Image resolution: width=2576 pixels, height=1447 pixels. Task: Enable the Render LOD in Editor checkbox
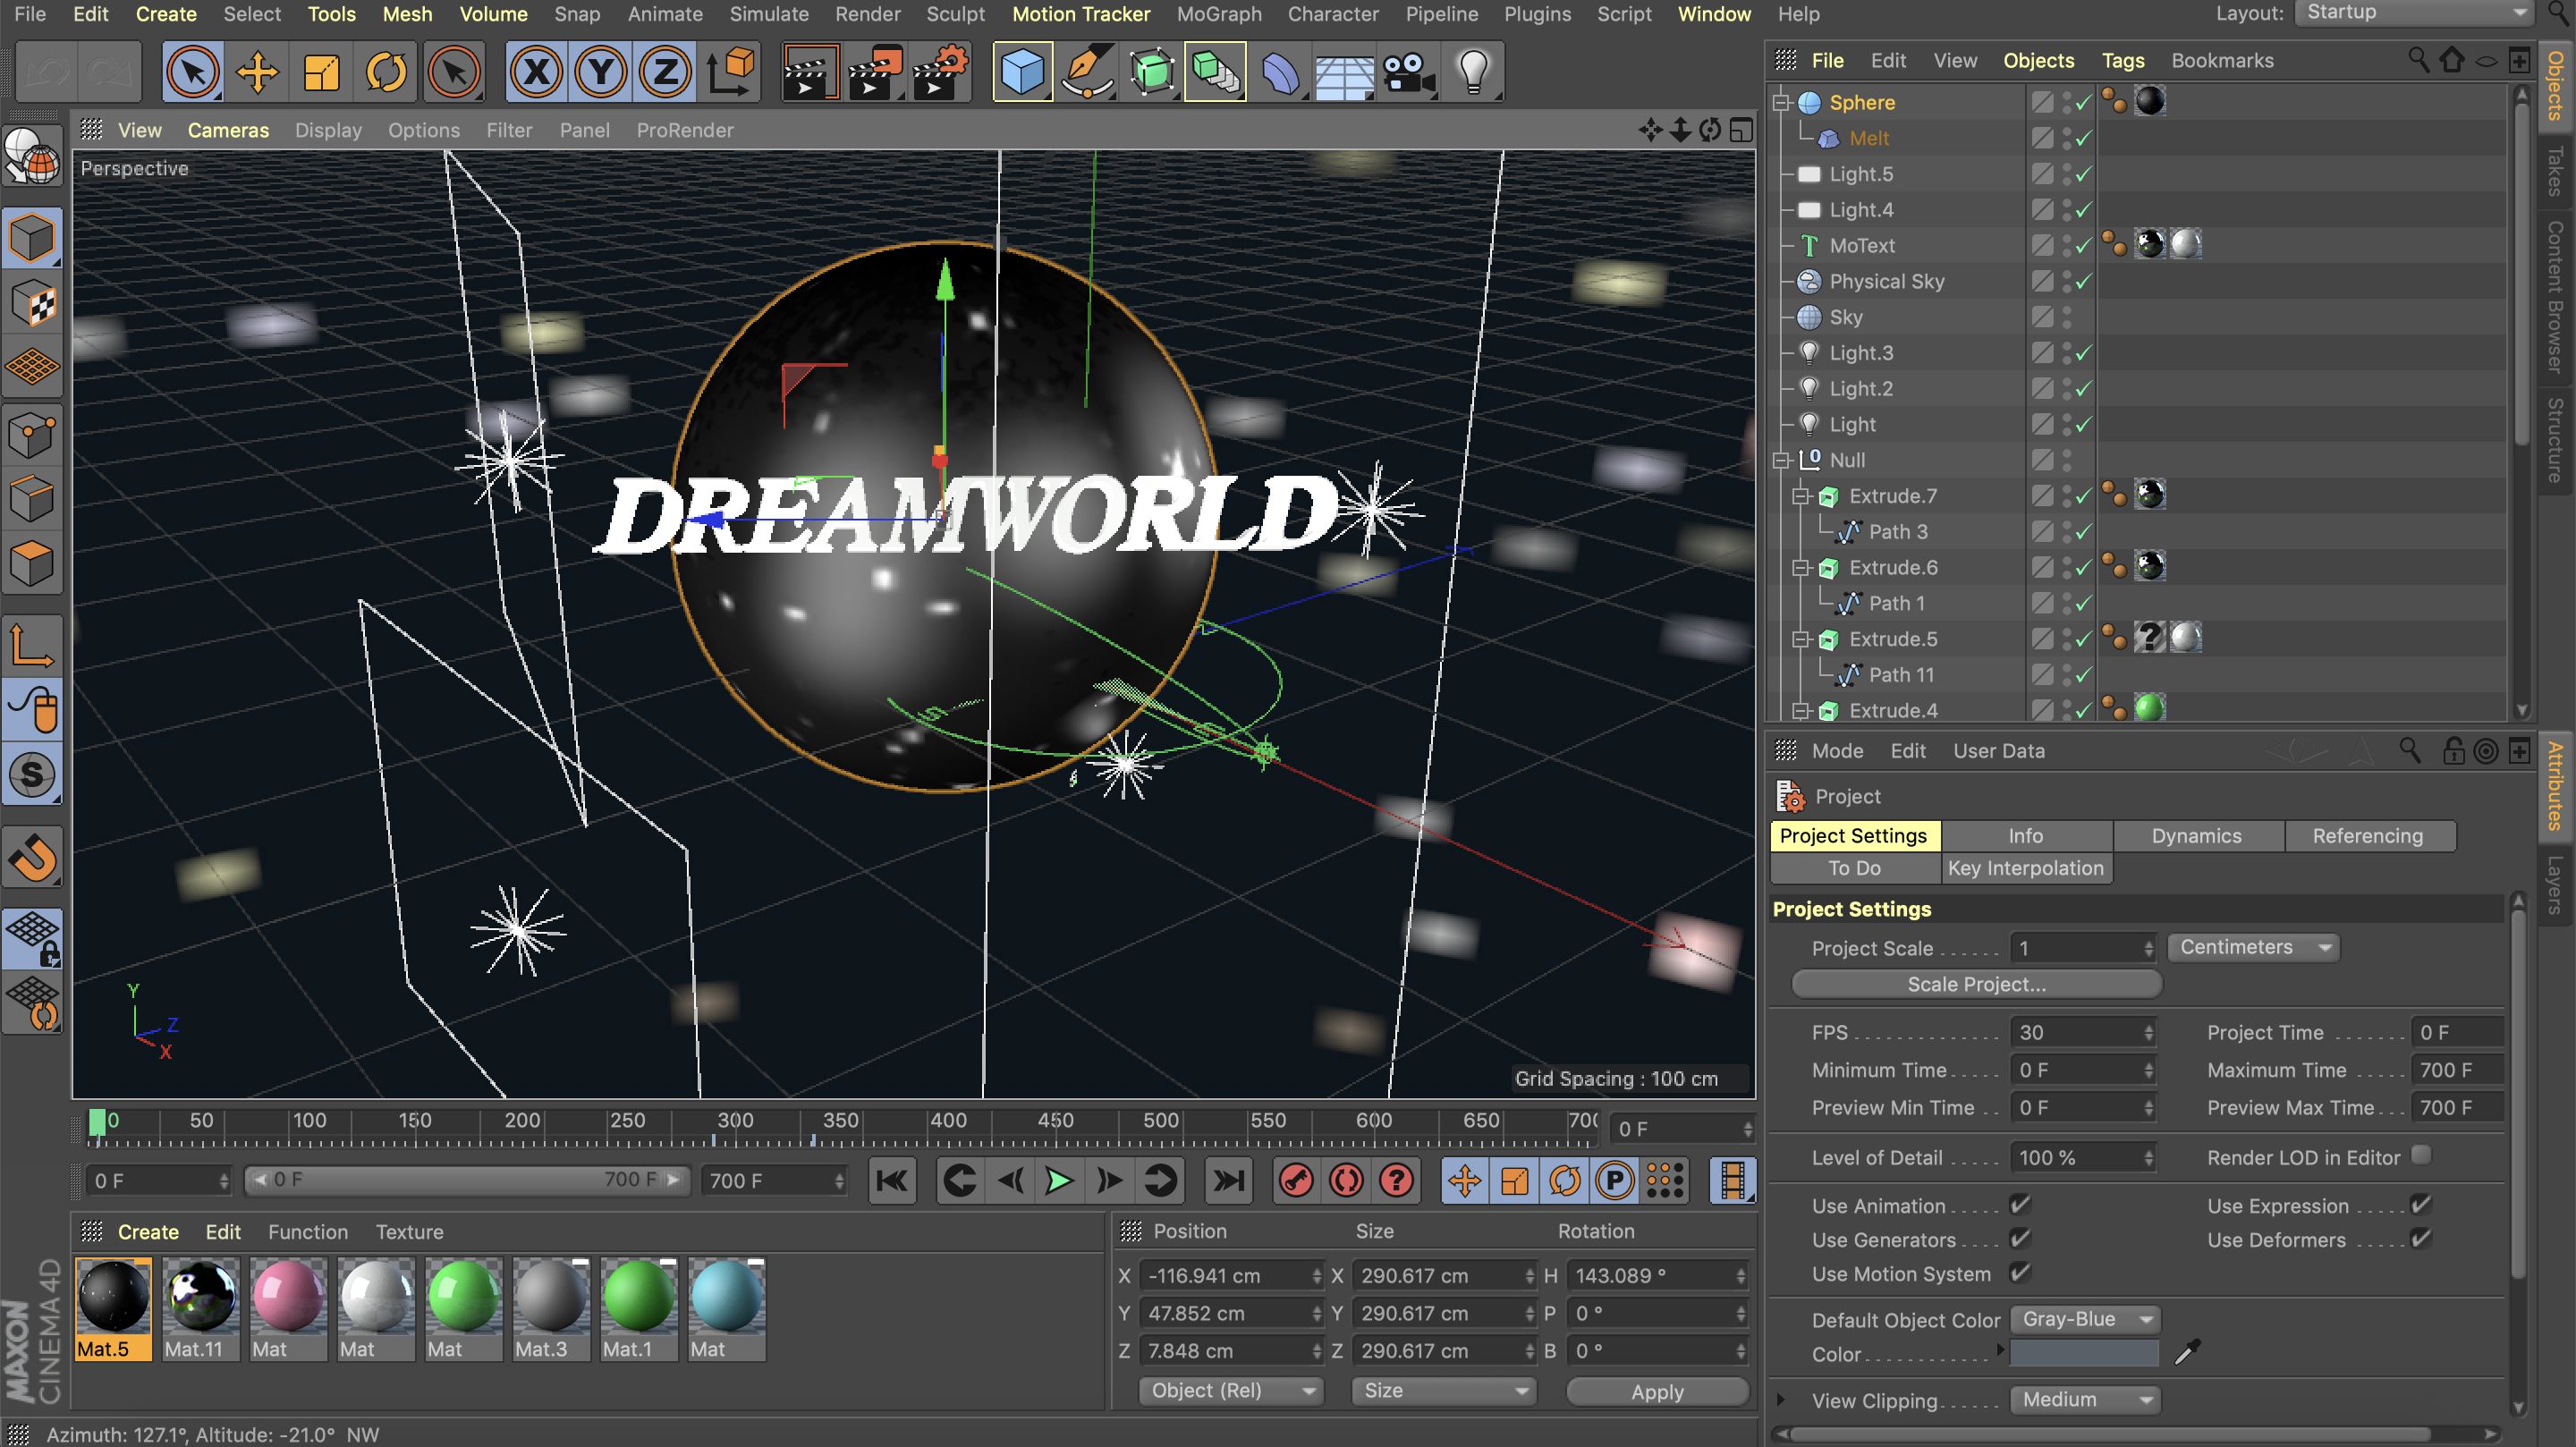click(2420, 1155)
